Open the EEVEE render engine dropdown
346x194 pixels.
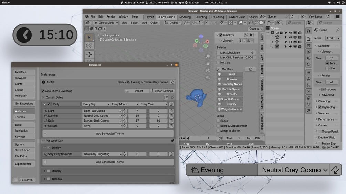click(333, 38)
